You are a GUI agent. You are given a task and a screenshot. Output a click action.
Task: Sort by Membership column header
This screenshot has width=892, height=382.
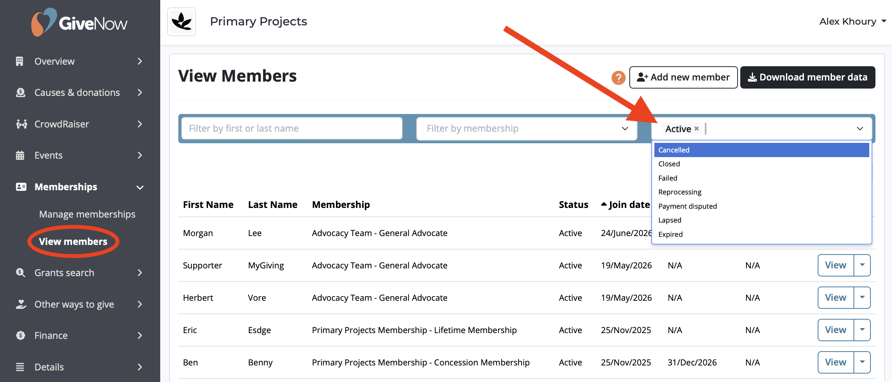click(x=341, y=204)
